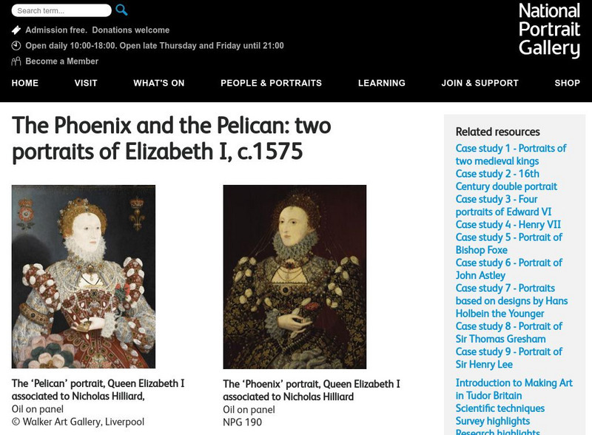Image resolution: width=592 pixels, height=435 pixels.
Task: Click the NPG 190 reference text
Action: tap(242, 422)
